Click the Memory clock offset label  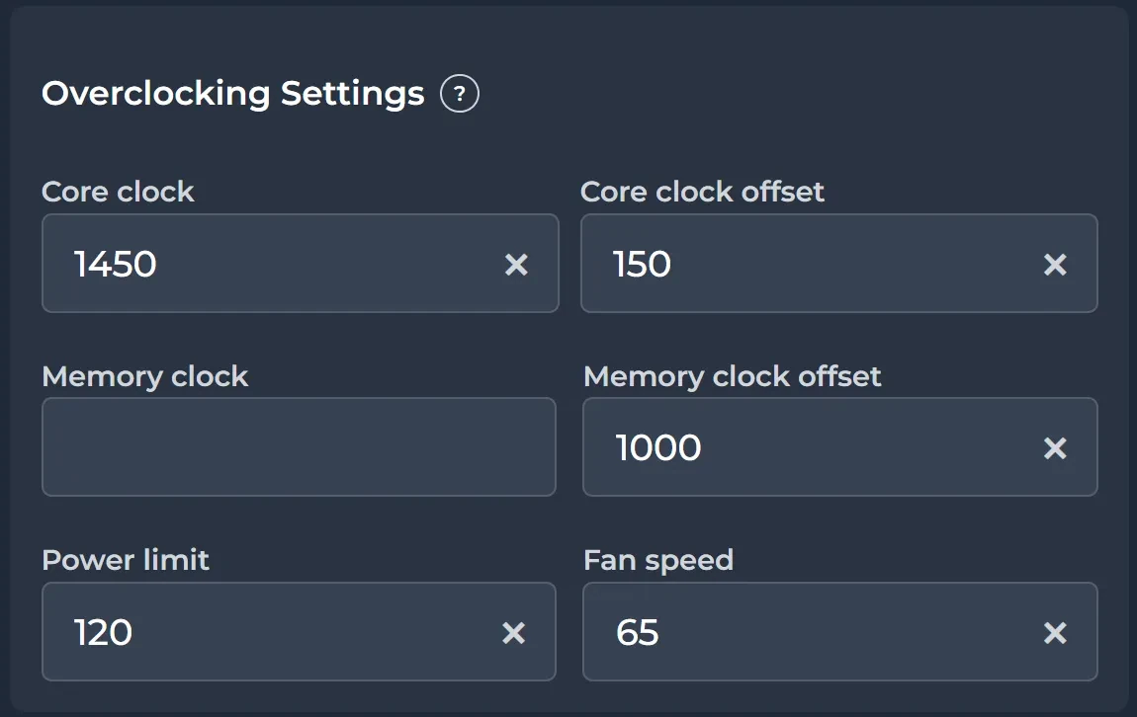pyautogui.click(x=732, y=376)
